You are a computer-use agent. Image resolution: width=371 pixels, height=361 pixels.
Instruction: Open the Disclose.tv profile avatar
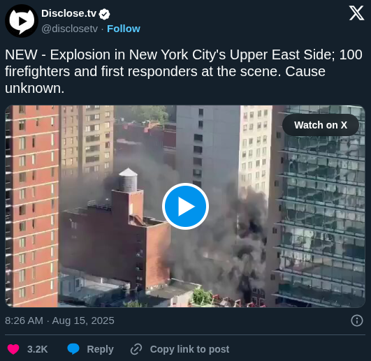click(x=22, y=21)
